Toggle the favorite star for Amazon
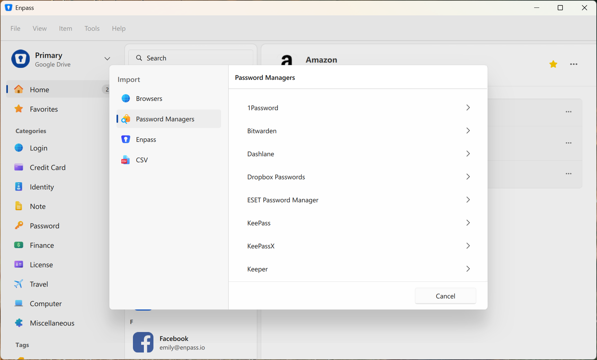 pyautogui.click(x=553, y=64)
